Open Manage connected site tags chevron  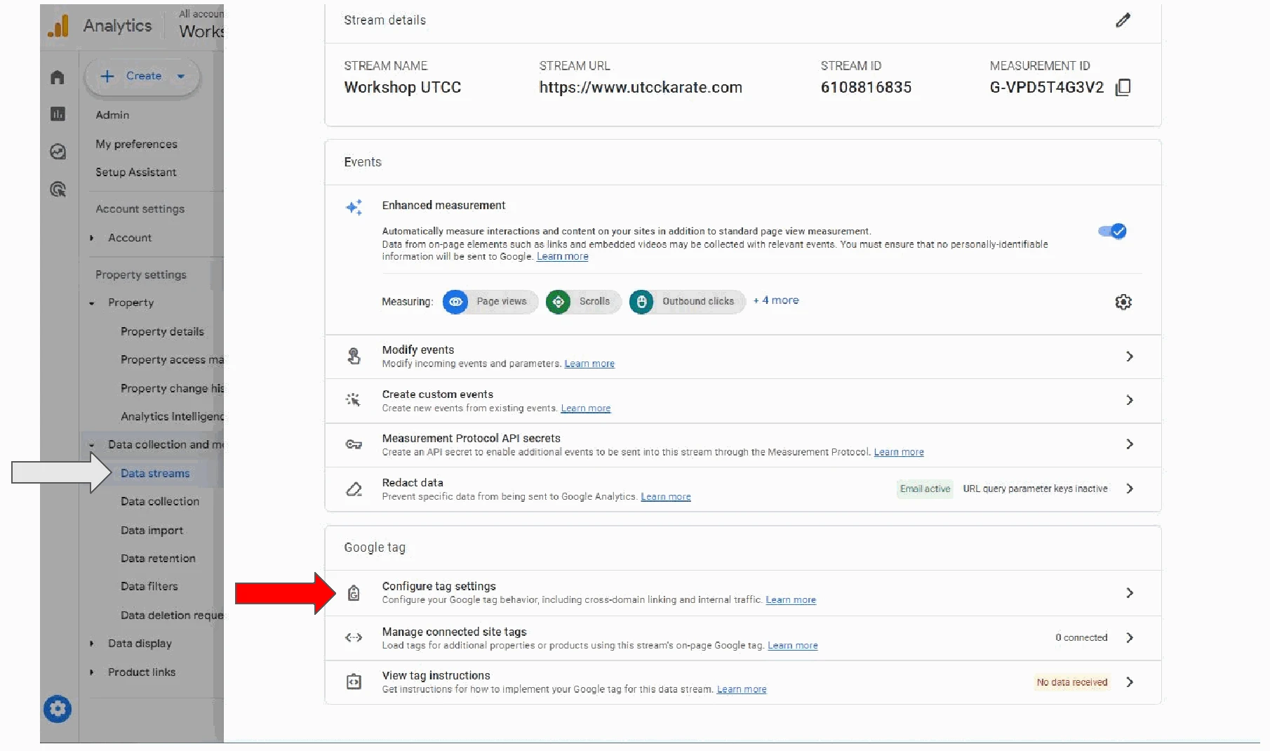[x=1130, y=637]
